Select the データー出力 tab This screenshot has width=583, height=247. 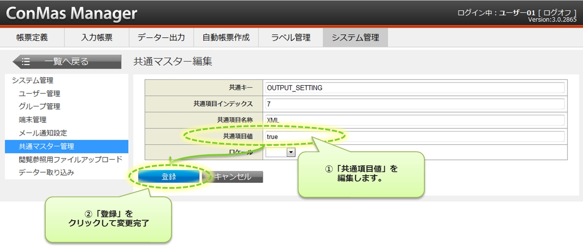161,37
